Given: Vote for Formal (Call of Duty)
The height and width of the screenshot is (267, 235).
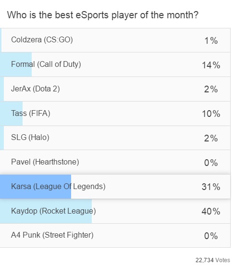Looking at the screenshot, I should click(x=115, y=64).
